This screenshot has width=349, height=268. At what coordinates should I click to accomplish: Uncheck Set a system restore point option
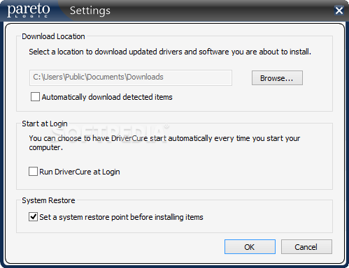pos(33,217)
